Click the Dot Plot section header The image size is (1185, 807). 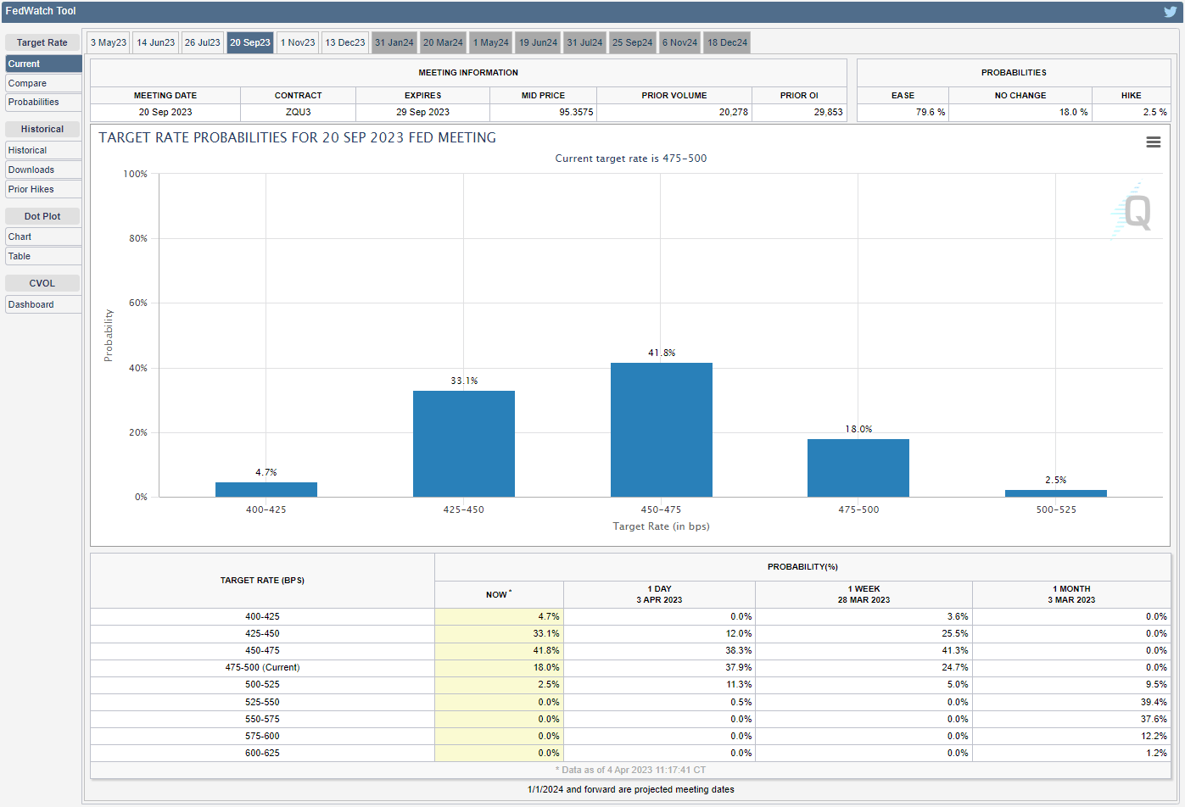tap(42, 216)
